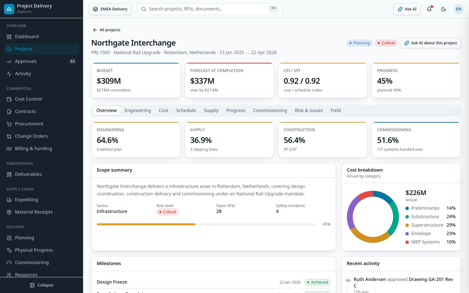
Task: Open the sidebar Commissioning page
Action: (41, 263)
